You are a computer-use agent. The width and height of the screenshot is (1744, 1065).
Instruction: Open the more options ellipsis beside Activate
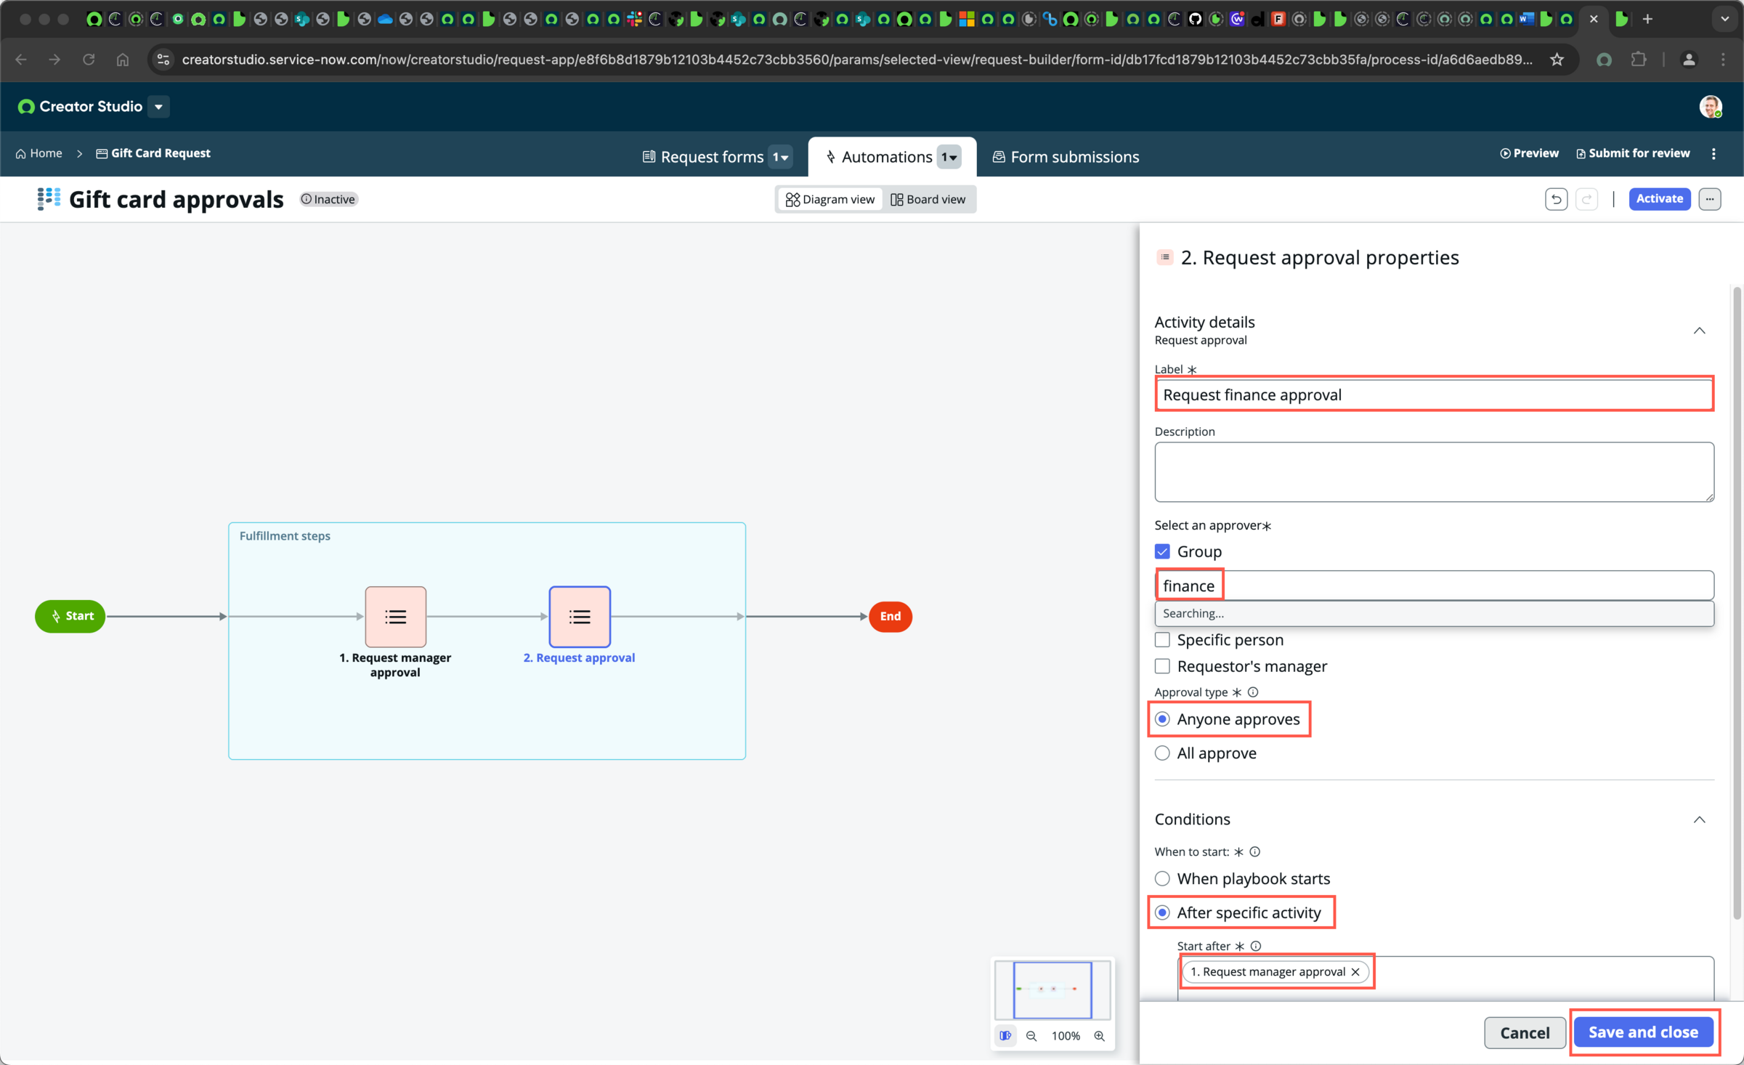1710,199
